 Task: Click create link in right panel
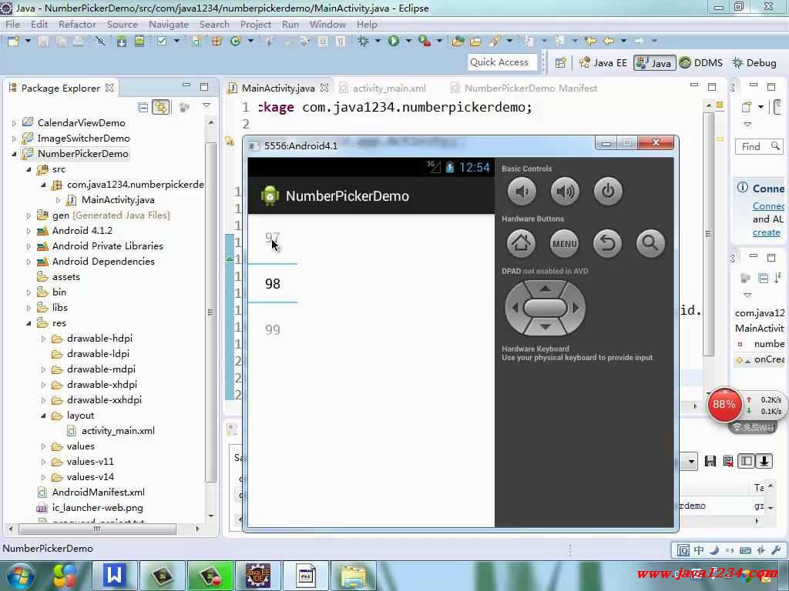[766, 232]
